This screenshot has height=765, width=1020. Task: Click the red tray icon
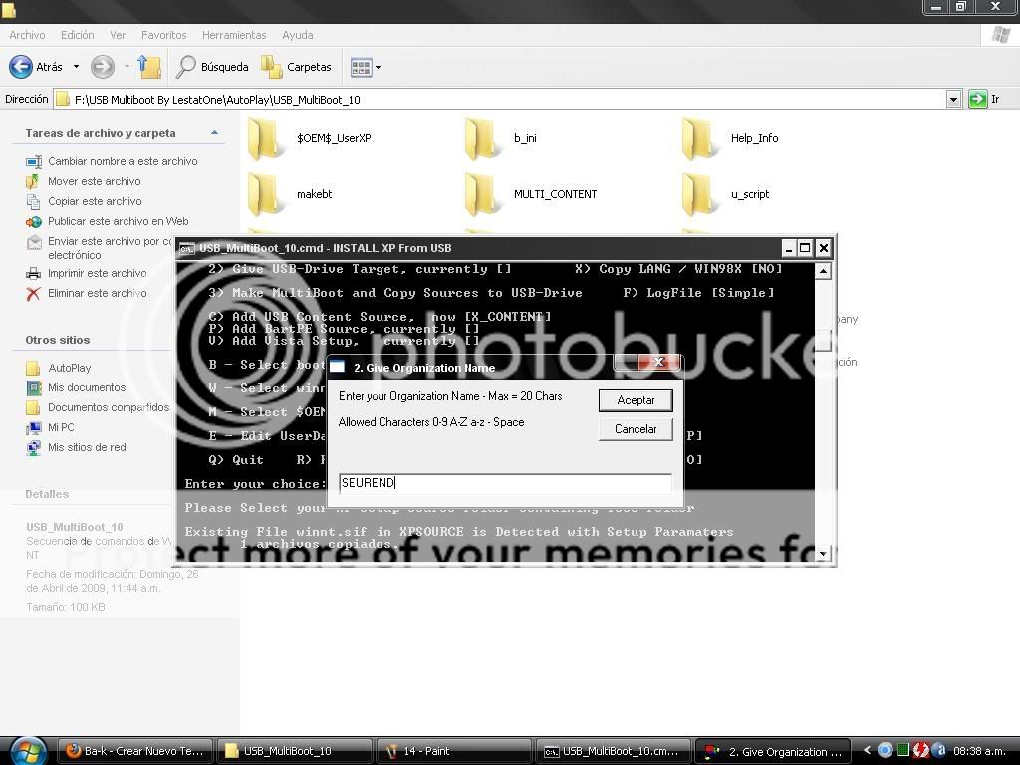919,750
